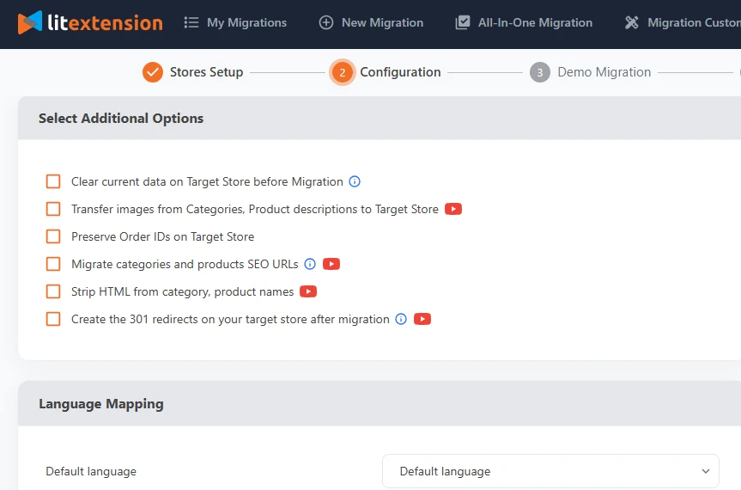Go to New Migration
741x490 pixels.
coord(382,22)
